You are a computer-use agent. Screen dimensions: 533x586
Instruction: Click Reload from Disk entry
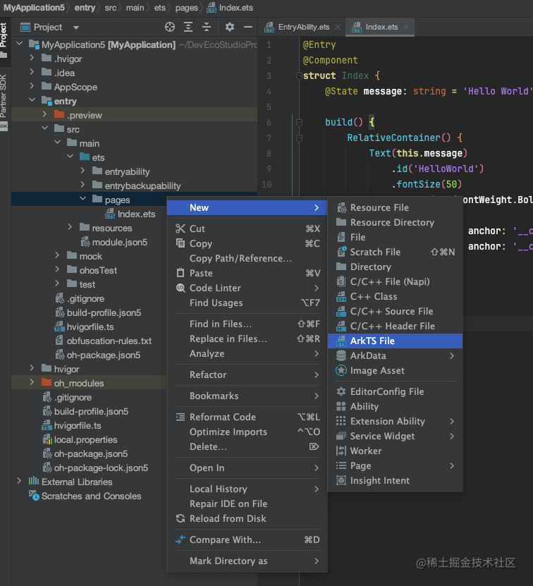coord(247,519)
